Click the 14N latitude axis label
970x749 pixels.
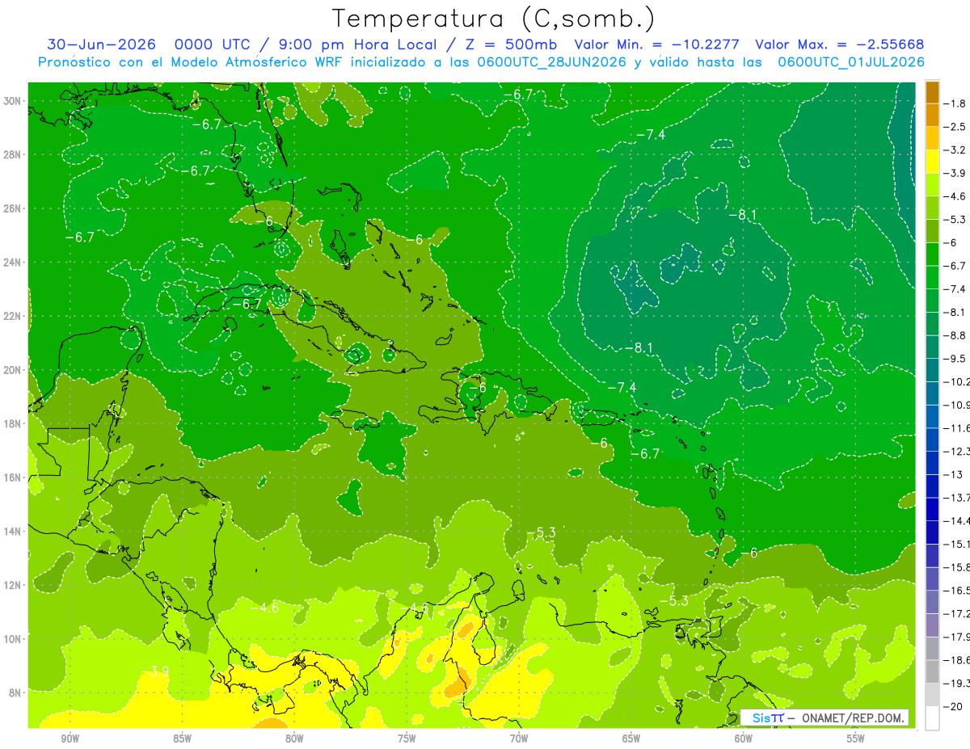pyautogui.click(x=14, y=531)
